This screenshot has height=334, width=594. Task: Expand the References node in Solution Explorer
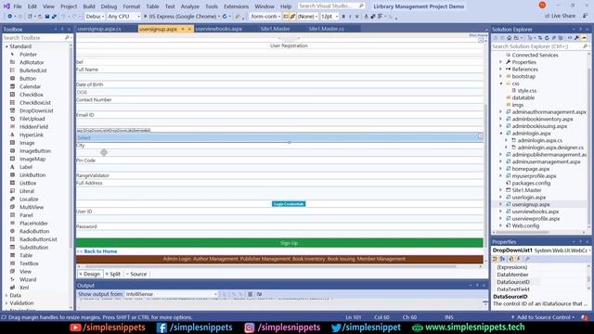pos(501,70)
